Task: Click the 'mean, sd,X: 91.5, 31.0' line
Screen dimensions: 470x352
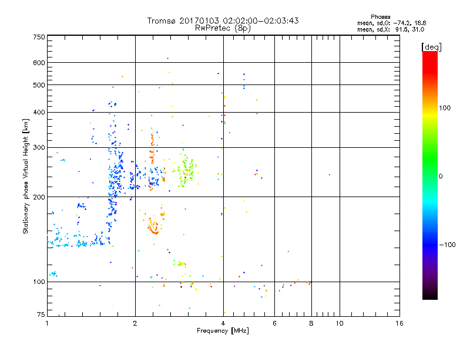Action: click(x=391, y=29)
